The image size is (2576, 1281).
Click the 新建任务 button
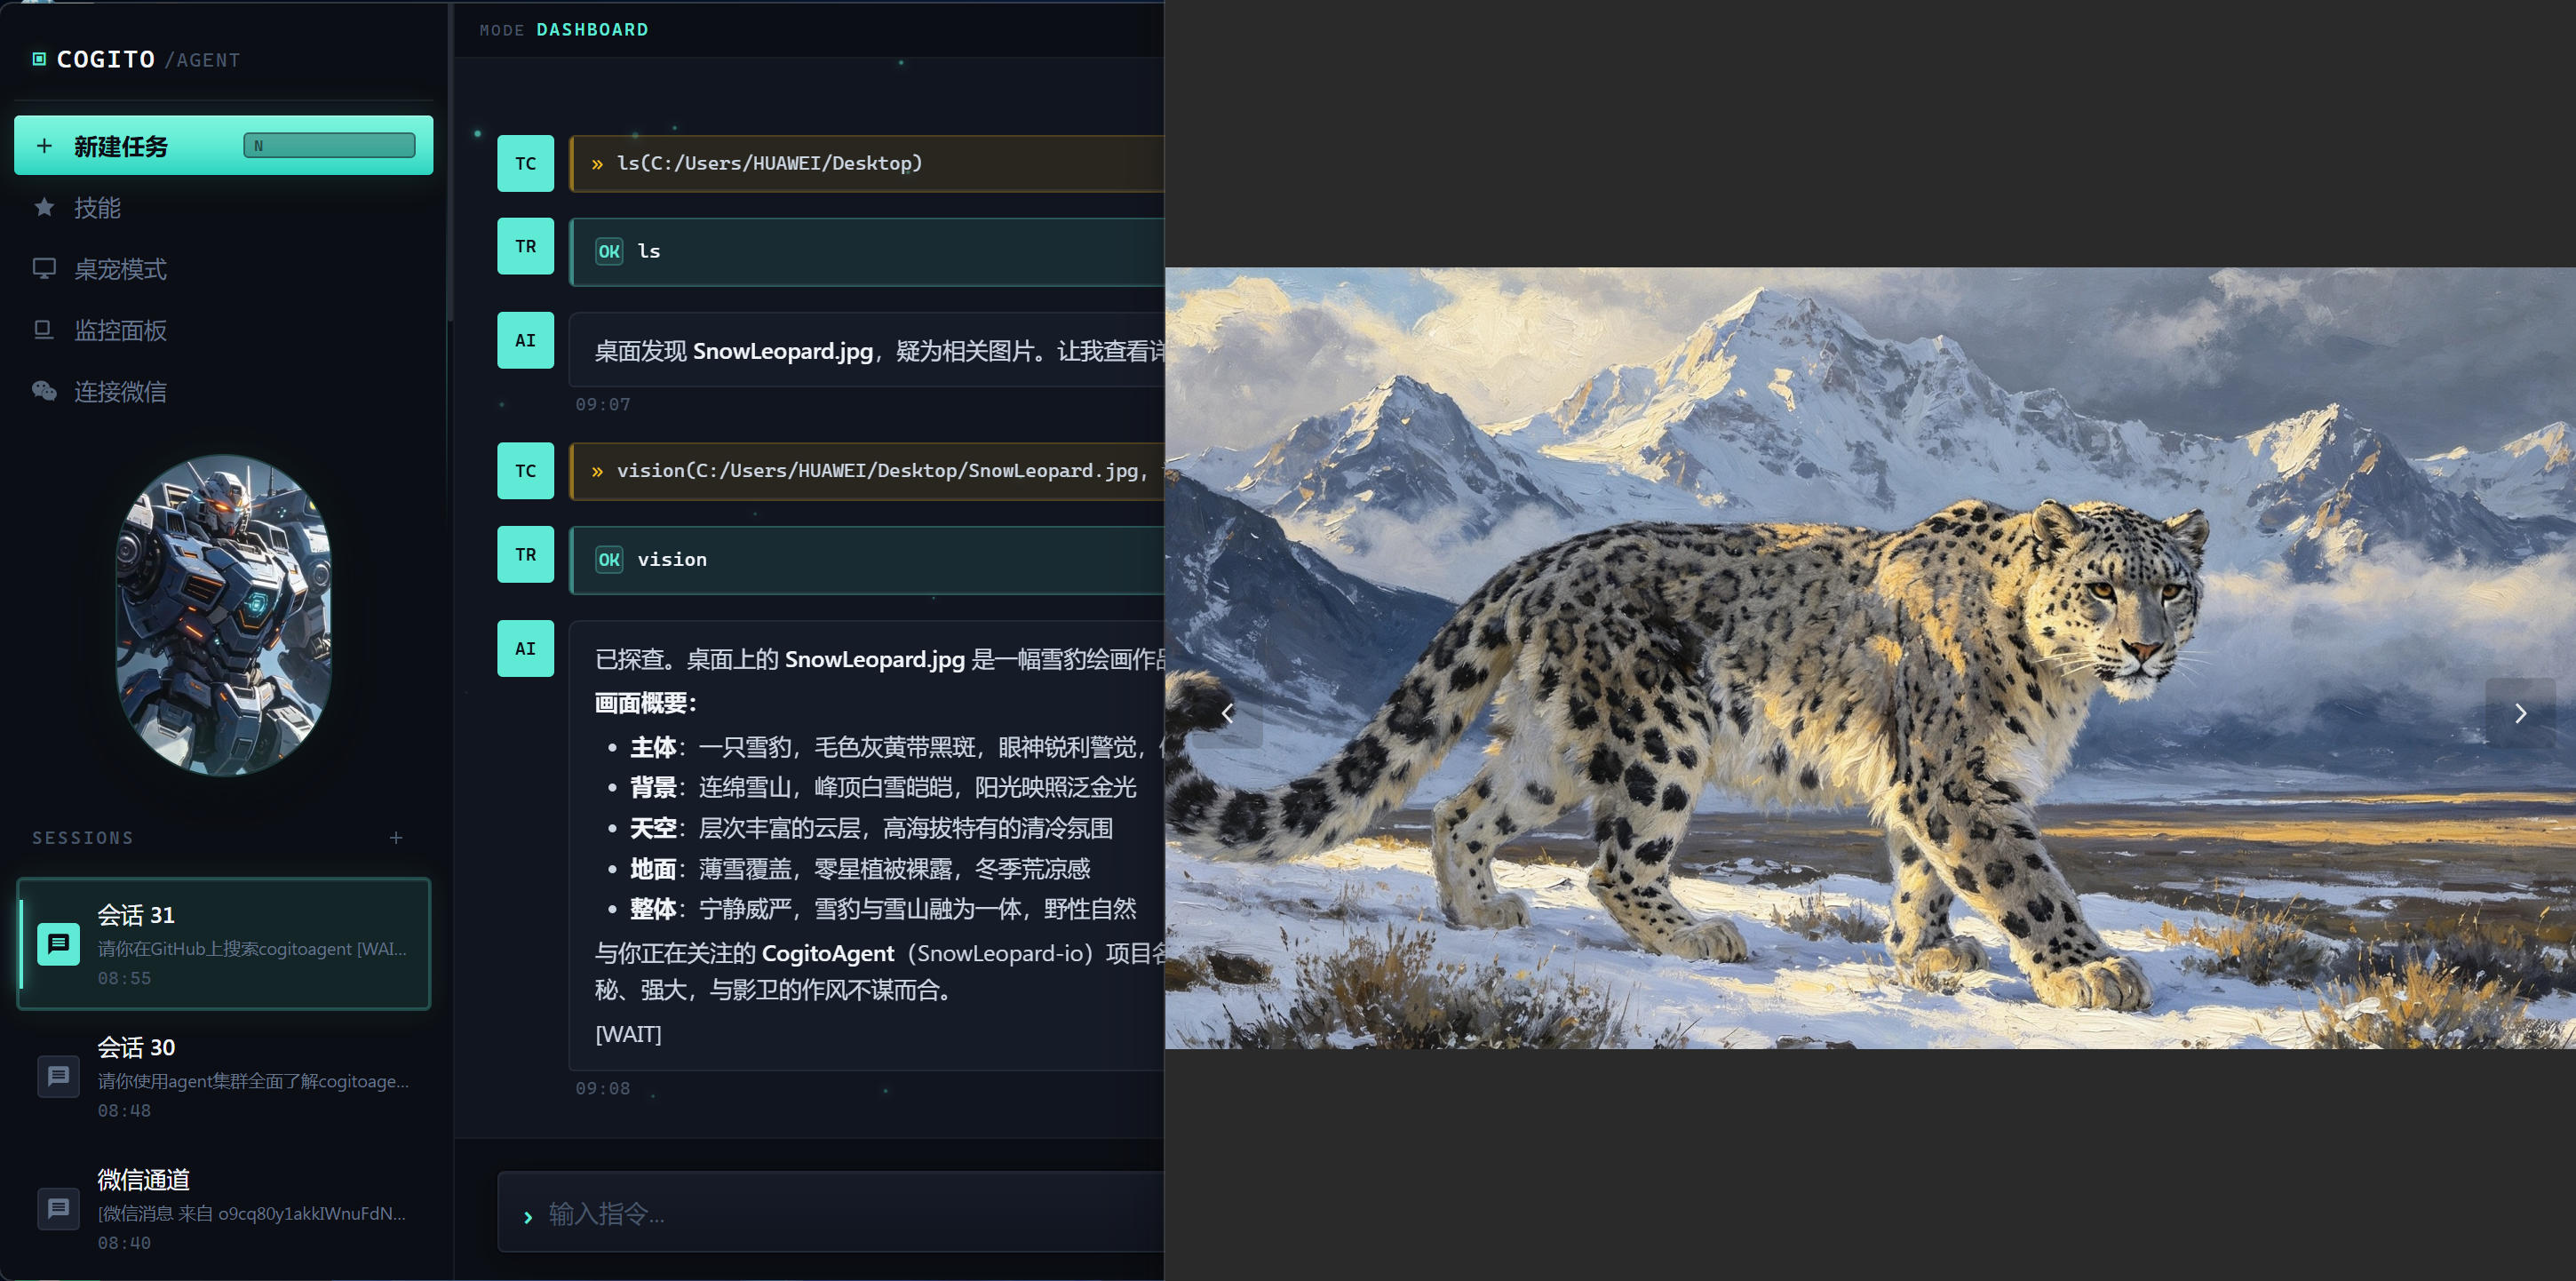click(x=224, y=145)
